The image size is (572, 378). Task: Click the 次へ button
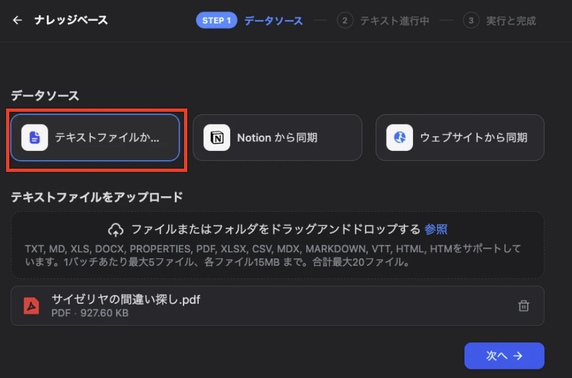coord(504,356)
